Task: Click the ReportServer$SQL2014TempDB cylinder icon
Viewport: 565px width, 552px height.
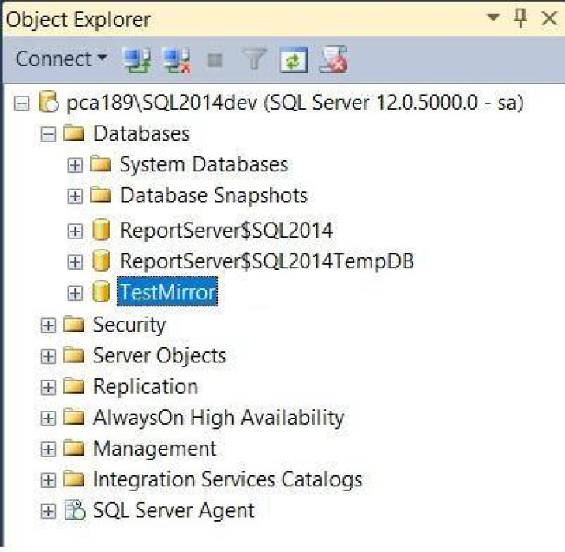Action: tap(101, 261)
